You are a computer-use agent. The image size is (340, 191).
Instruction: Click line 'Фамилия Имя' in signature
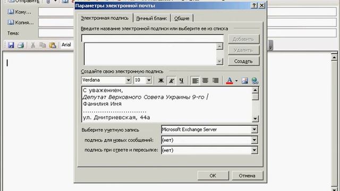(x=102, y=104)
